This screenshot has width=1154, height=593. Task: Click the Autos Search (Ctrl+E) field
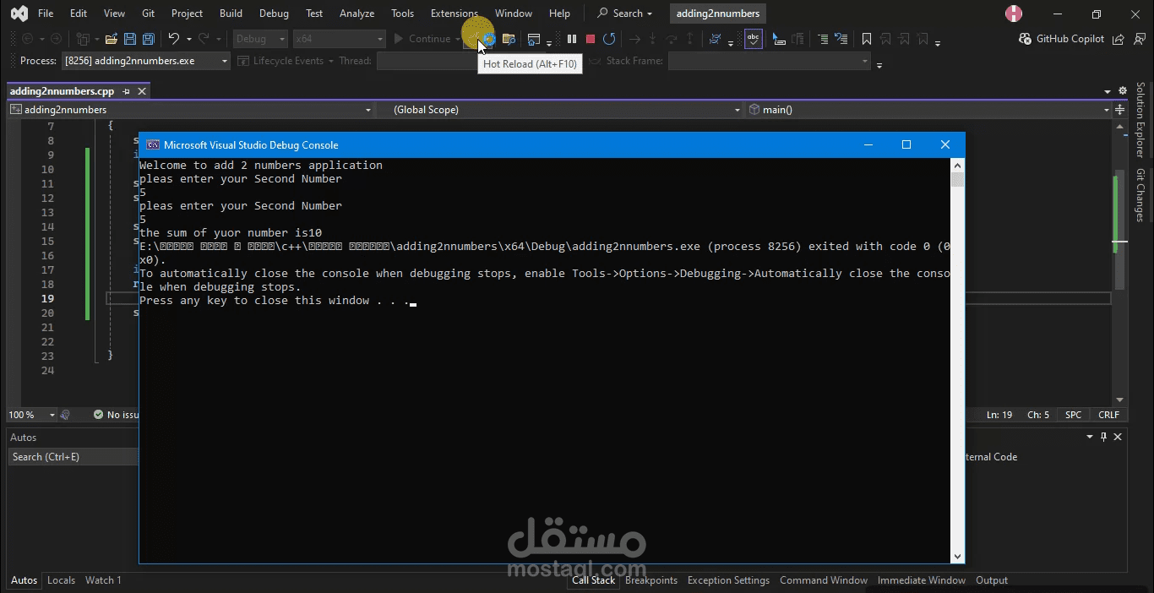73,457
